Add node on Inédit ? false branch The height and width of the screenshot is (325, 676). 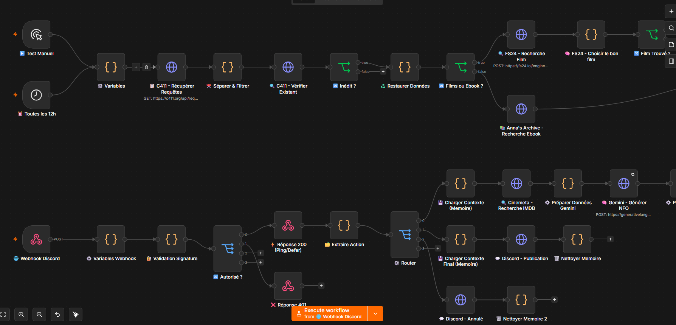tap(383, 72)
